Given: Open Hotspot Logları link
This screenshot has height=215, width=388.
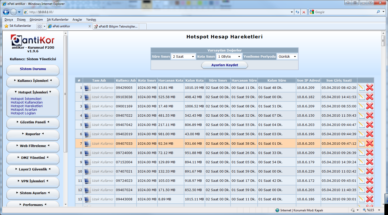Looking at the screenshot, I should [x=23, y=113].
